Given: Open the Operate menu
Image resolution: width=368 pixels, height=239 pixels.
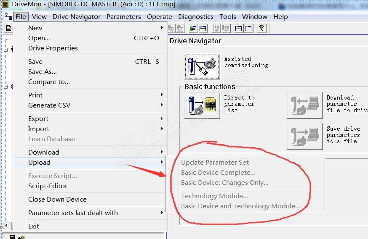Looking at the screenshot, I should coord(159,17).
